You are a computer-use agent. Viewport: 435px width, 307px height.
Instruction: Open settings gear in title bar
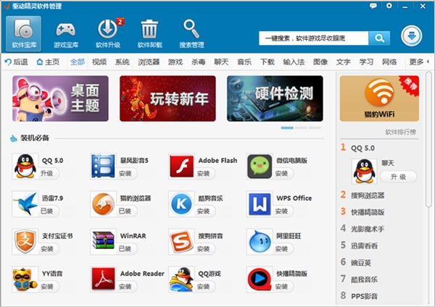click(389, 6)
